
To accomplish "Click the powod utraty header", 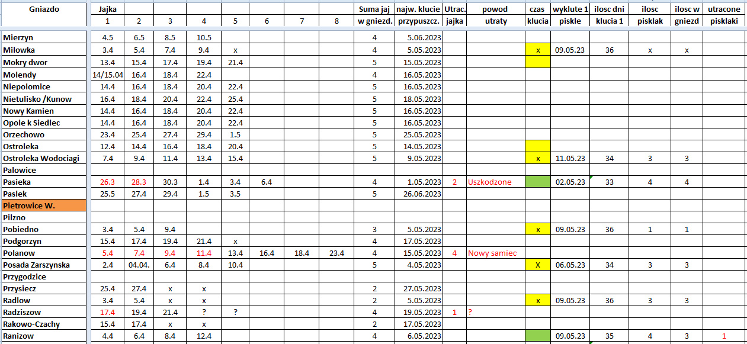I will pos(495,15).
